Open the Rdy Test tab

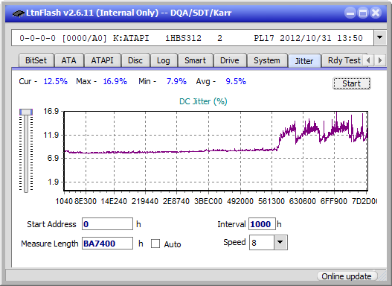point(344,60)
